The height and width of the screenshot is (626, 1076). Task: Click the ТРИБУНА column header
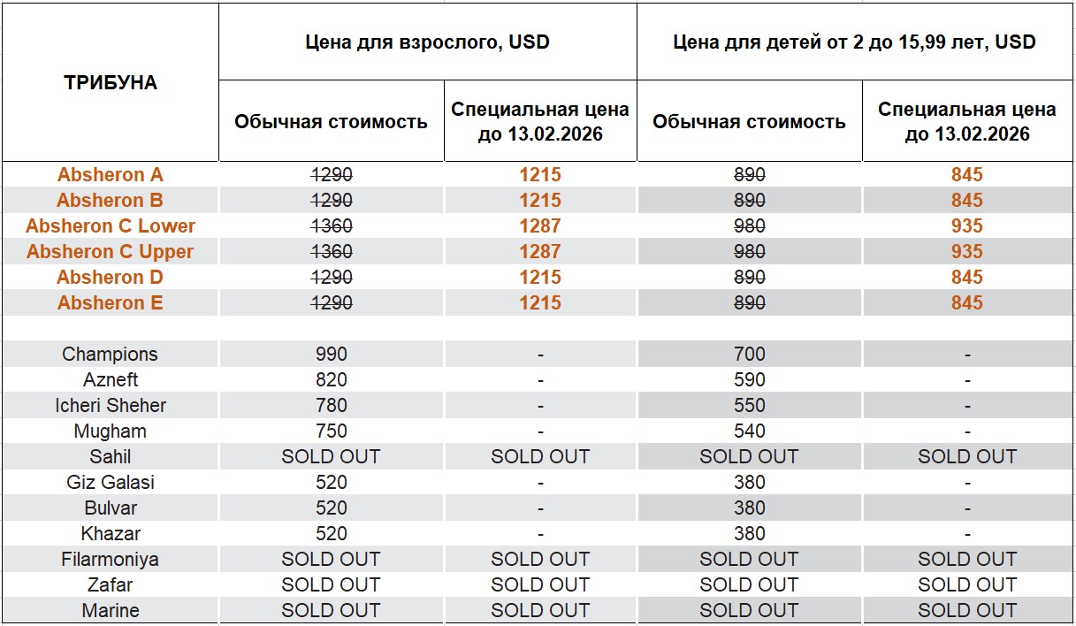tap(111, 83)
